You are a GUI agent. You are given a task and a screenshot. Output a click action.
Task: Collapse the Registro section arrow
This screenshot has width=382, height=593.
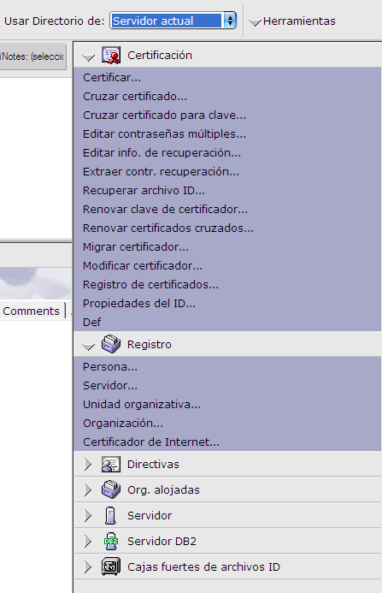[88, 347]
